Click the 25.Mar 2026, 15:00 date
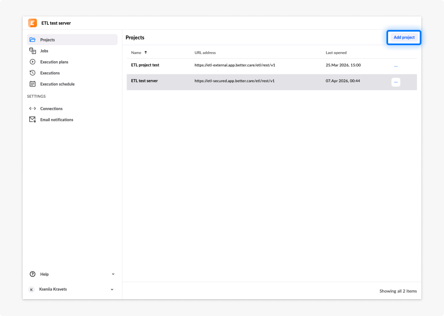This screenshot has height=316, width=444. tap(343, 65)
